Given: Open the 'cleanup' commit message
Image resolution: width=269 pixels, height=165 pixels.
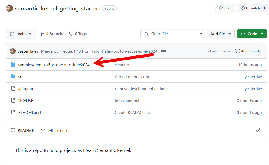Looking at the screenshot, I should 122,65.
